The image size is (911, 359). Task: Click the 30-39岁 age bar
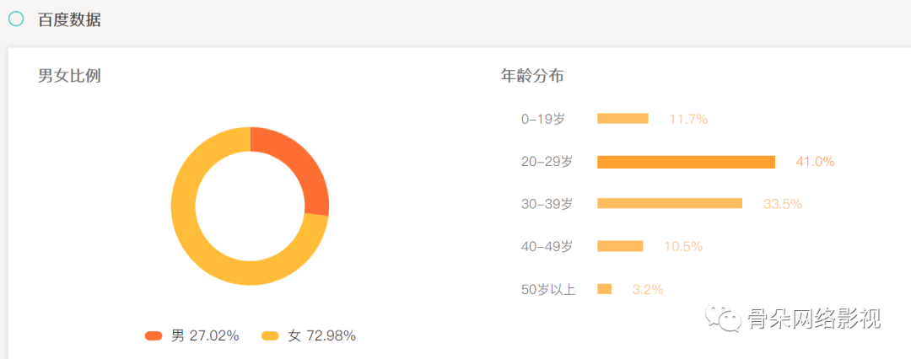[x=670, y=203]
